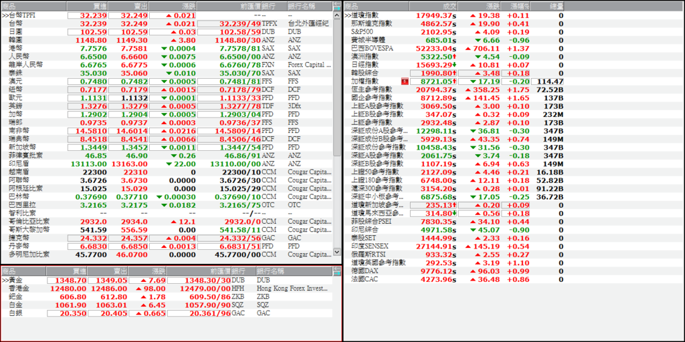Click the 台北外匯經紀 bank name
This screenshot has height=342, width=685.
[308, 23]
